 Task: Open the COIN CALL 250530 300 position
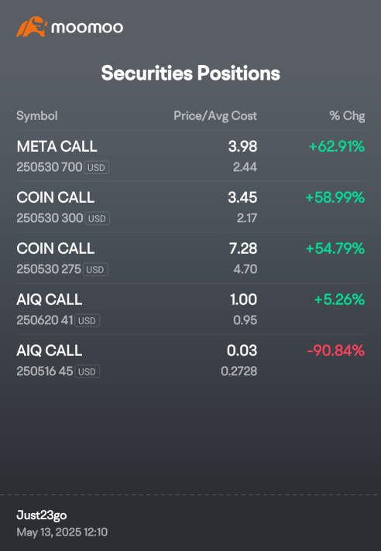[x=190, y=207]
